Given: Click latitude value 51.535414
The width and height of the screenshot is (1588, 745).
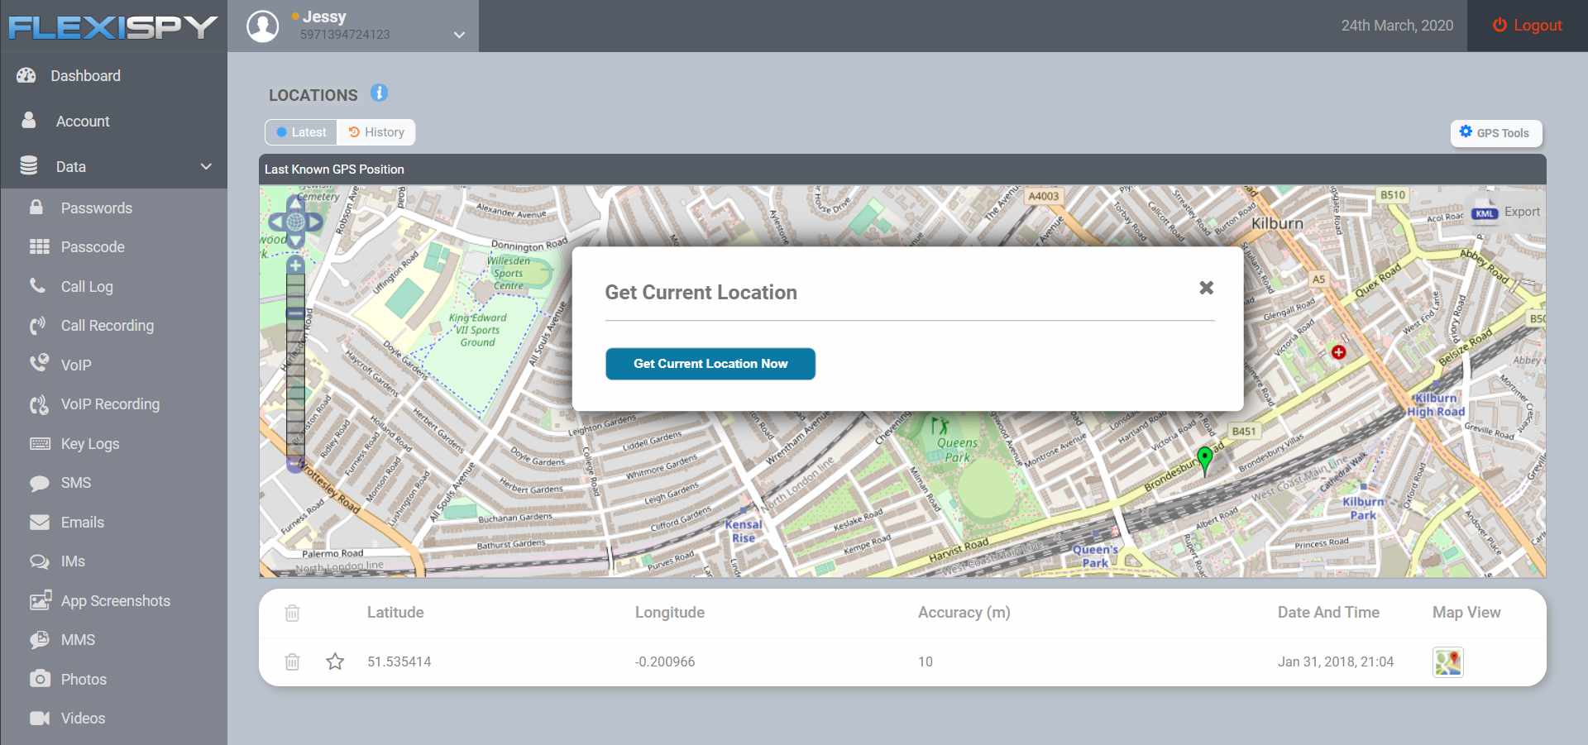Looking at the screenshot, I should click(x=399, y=662).
